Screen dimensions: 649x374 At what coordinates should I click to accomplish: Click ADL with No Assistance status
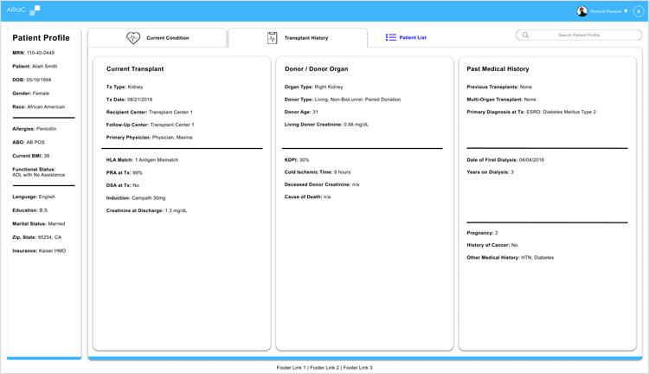(38, 175)
